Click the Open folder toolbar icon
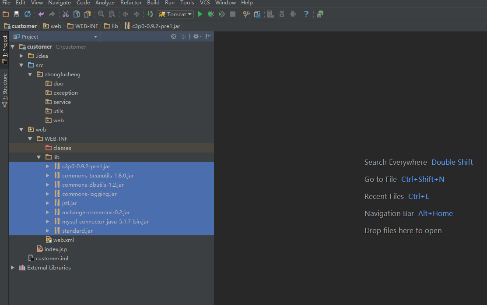This screenshot has width=487, height=305. (6, 14)
